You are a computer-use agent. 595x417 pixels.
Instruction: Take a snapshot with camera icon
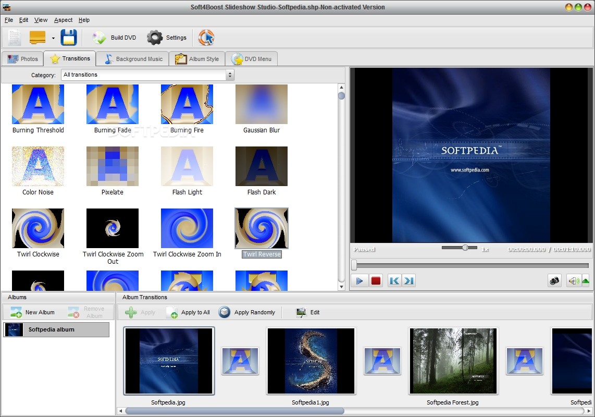[x=554, y=280]
